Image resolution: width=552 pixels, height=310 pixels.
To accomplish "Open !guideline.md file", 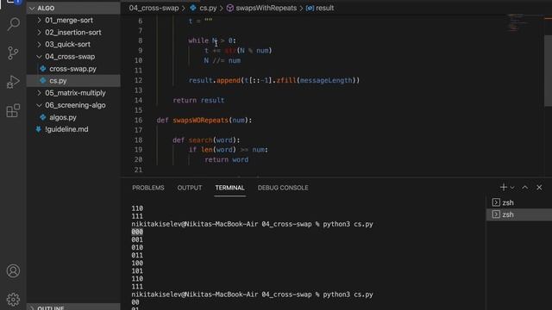I will click(x=66, y=129).
